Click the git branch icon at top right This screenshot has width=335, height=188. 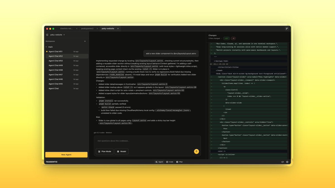287,28
